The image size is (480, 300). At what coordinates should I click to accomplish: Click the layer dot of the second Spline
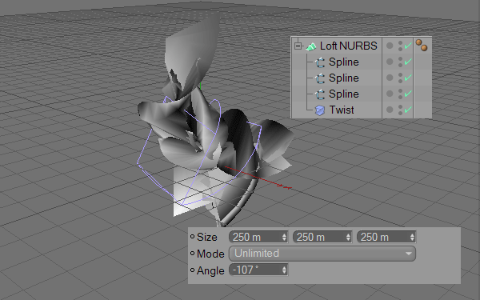[390, 78]
